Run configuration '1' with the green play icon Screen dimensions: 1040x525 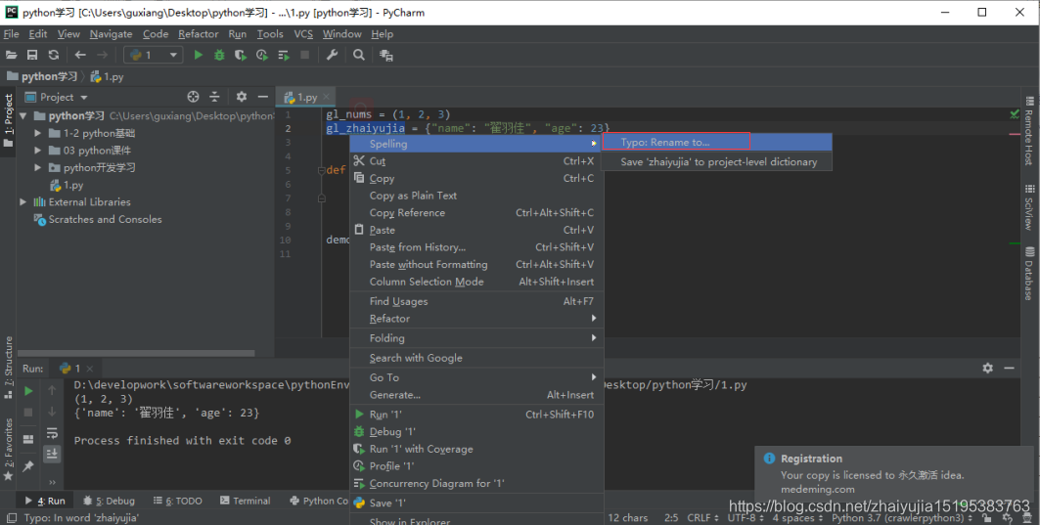click(x=198, y=55)
